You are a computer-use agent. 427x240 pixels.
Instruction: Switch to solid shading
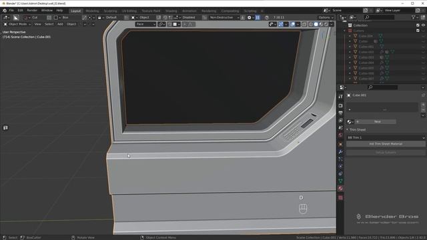click(316, 24)
